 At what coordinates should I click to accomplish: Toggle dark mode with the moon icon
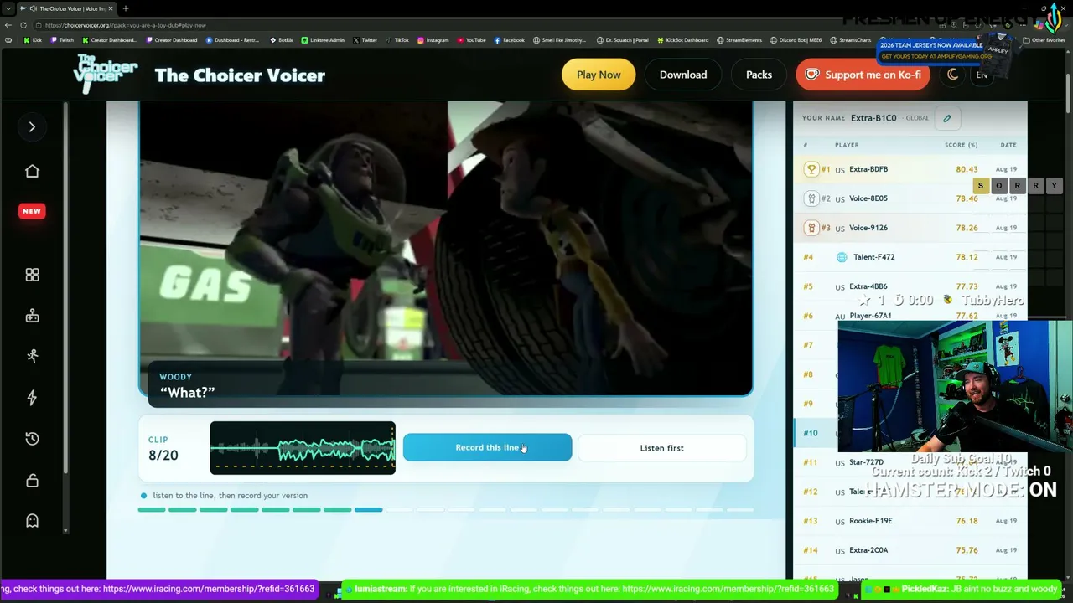[952, 75]
